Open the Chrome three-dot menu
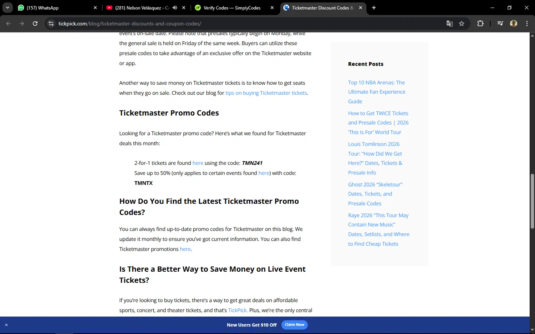Image resolution: width=535 pixels, height=334 pixels. (x=527, y=24)
